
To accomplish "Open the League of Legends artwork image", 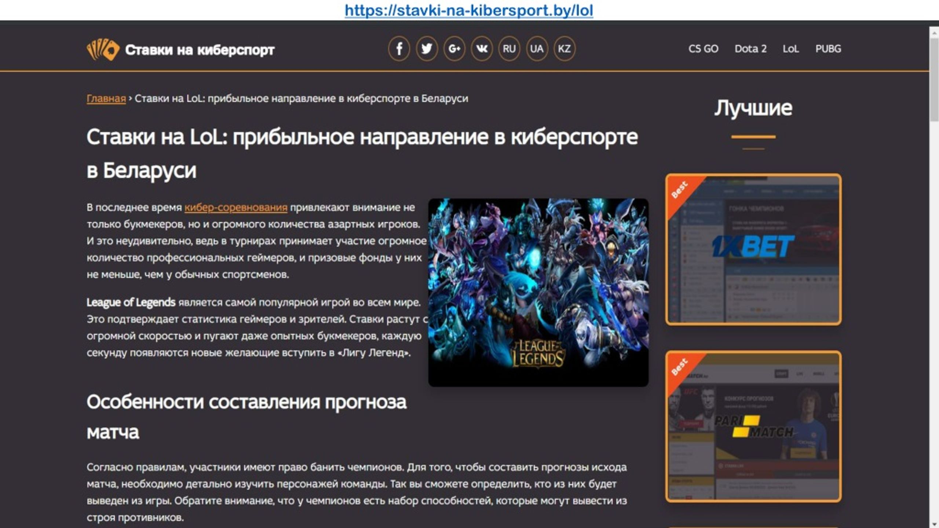I will 538,292.
